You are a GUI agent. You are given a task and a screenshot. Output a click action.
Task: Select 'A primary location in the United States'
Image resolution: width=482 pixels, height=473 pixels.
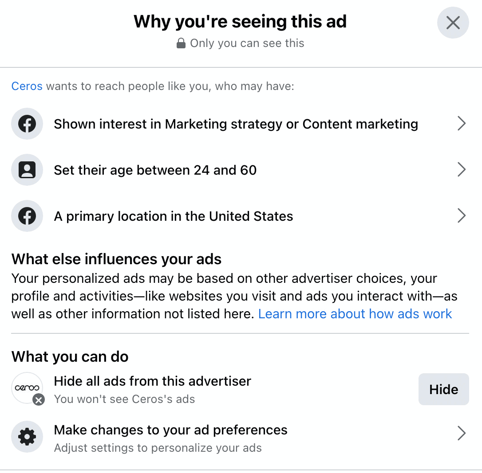[241, 216]
